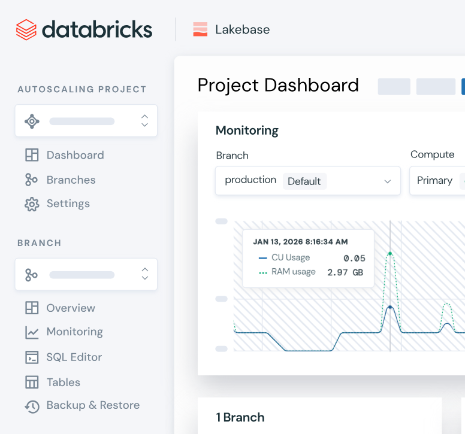Click the 'JAN 13, 2026 8:16:34 AM' timestamp
Screen dimensions: 465x434
tap(300, 242)
